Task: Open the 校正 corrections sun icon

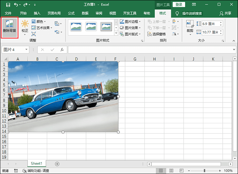Action: (x=25, y=24)
